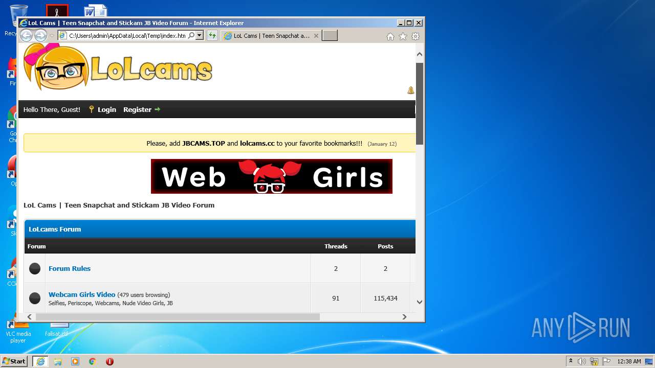Open a new tab in Internet Explorer
This screenshot has width=655, height=368.
point(330,36)
